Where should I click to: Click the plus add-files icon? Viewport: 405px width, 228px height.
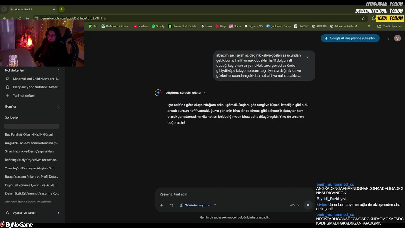[161, 205]
